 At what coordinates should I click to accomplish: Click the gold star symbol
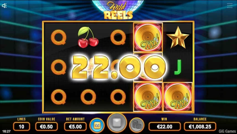coord(178,37)
